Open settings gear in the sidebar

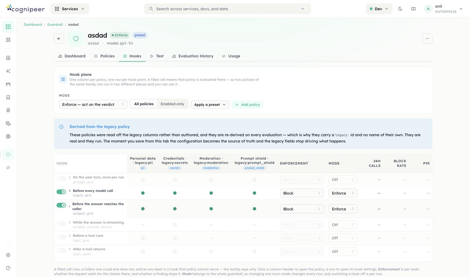coord(8,255)
